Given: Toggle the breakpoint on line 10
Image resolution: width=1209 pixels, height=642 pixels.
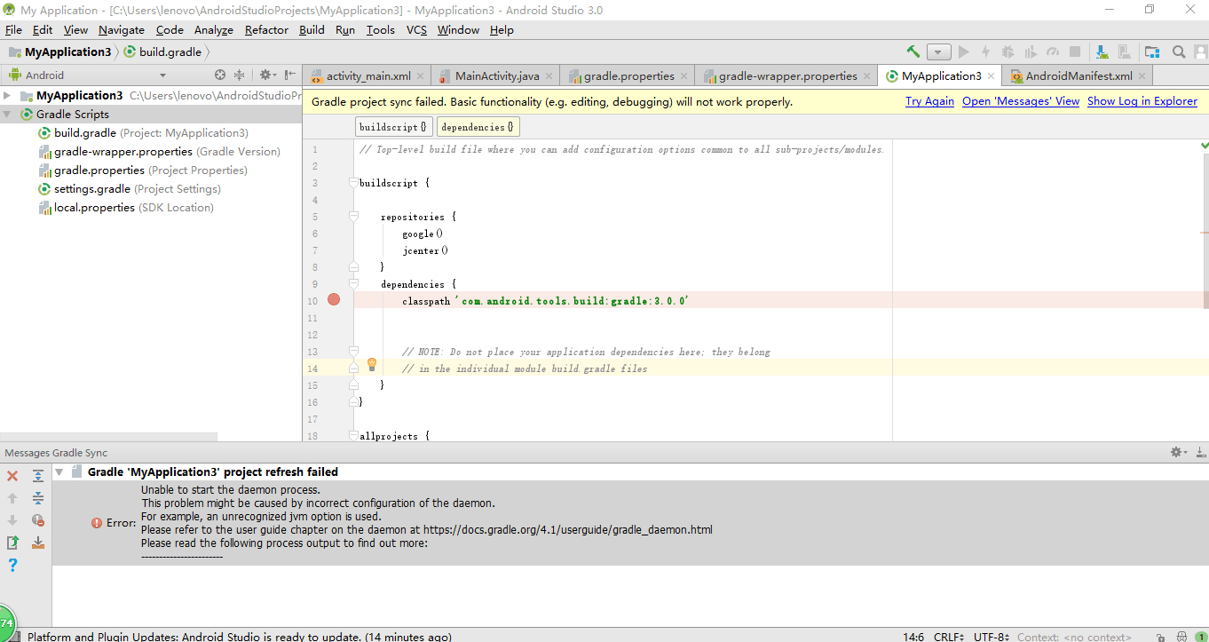Looking at the screenshot, I should coord(334,300).
